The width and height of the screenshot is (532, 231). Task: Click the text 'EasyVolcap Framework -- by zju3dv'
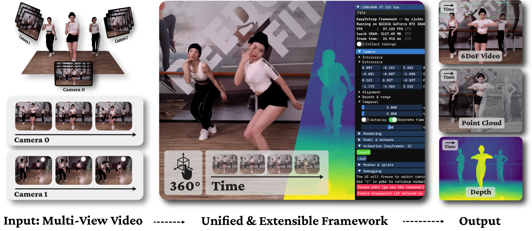(x=390, y=19)
